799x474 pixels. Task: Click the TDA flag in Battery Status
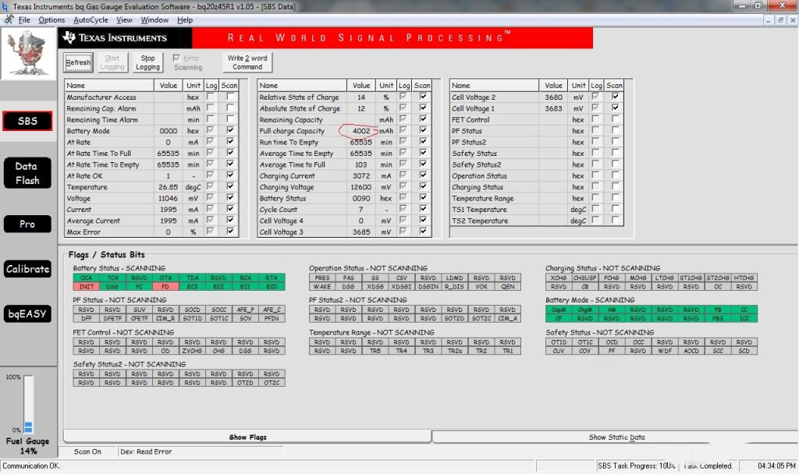click(x=192, y=278)
